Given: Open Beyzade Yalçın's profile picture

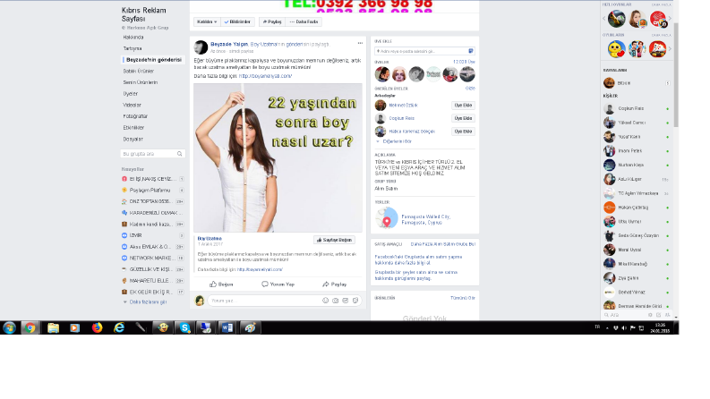Looking at the screenshot, I should 201,47.
